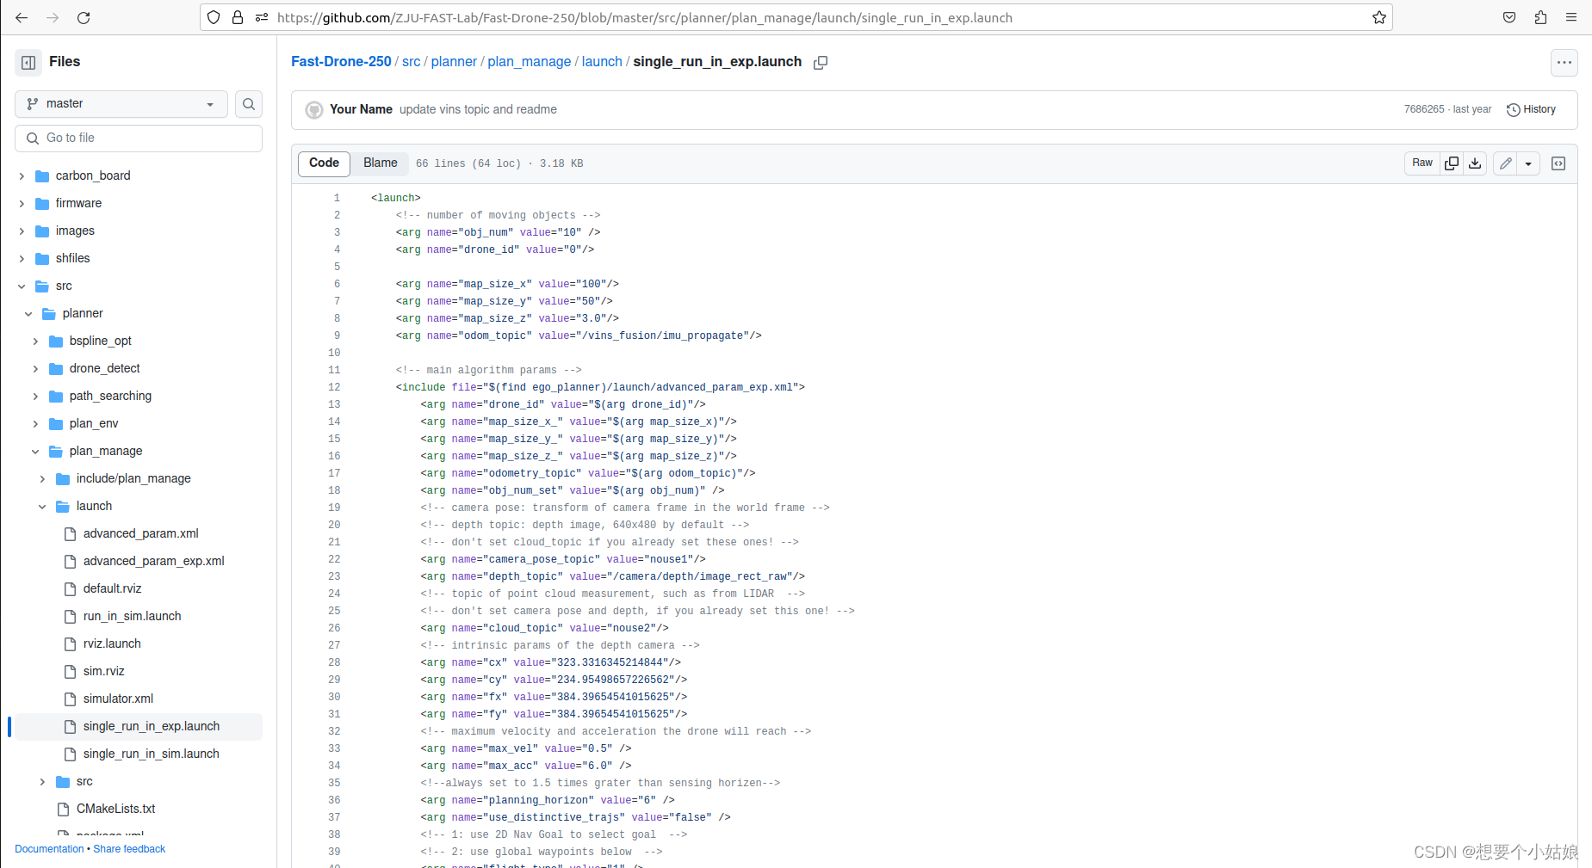Open the launch breadcrumb link

pos(602,62)
